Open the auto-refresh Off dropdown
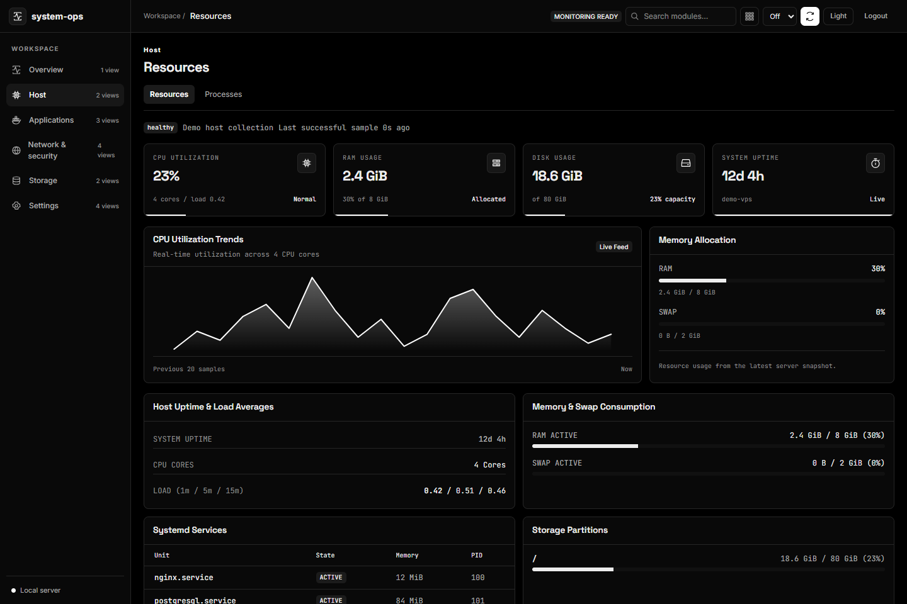 (x=780, y=16)
